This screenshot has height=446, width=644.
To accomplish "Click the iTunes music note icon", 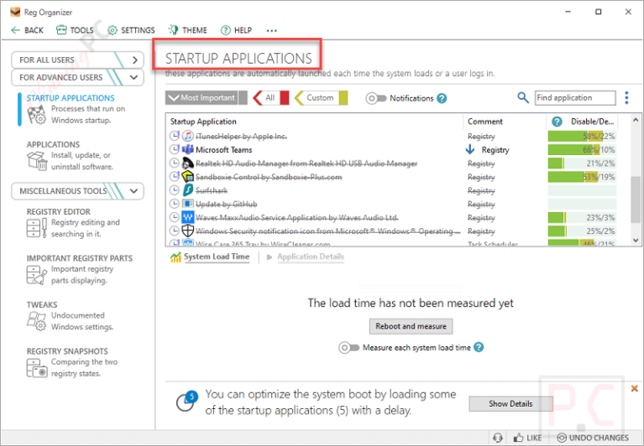I will click(188, 136).
